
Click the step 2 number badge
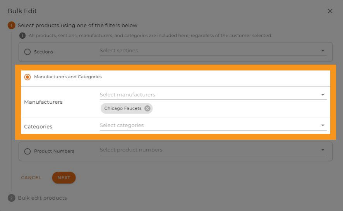coord(12,198)
